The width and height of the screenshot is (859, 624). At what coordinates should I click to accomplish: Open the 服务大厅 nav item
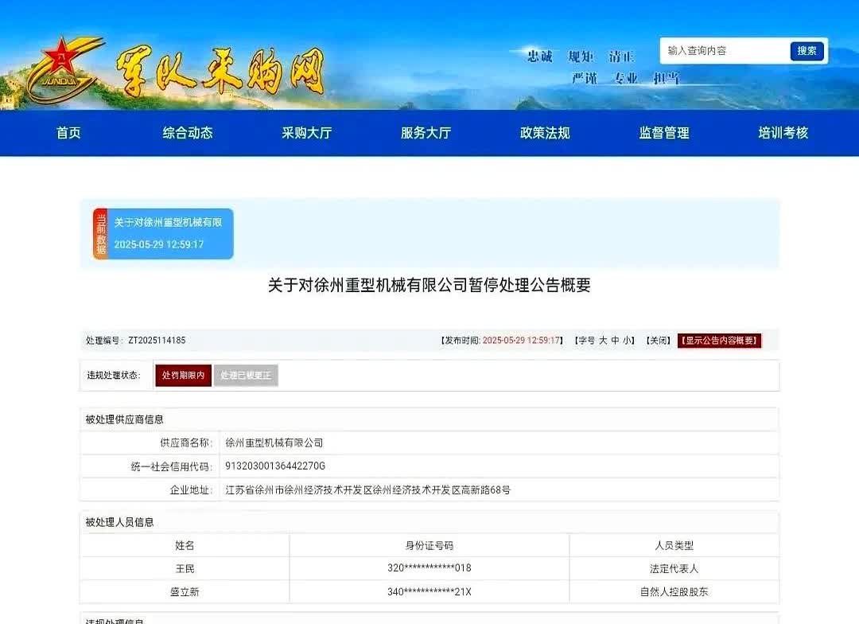click(x=426, y=133)
